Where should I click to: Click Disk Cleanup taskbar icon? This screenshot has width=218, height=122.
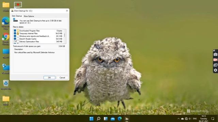(127, 119)
